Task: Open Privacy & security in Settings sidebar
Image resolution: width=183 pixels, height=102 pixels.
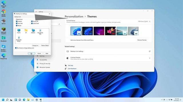Action: (x=45, y=63)
